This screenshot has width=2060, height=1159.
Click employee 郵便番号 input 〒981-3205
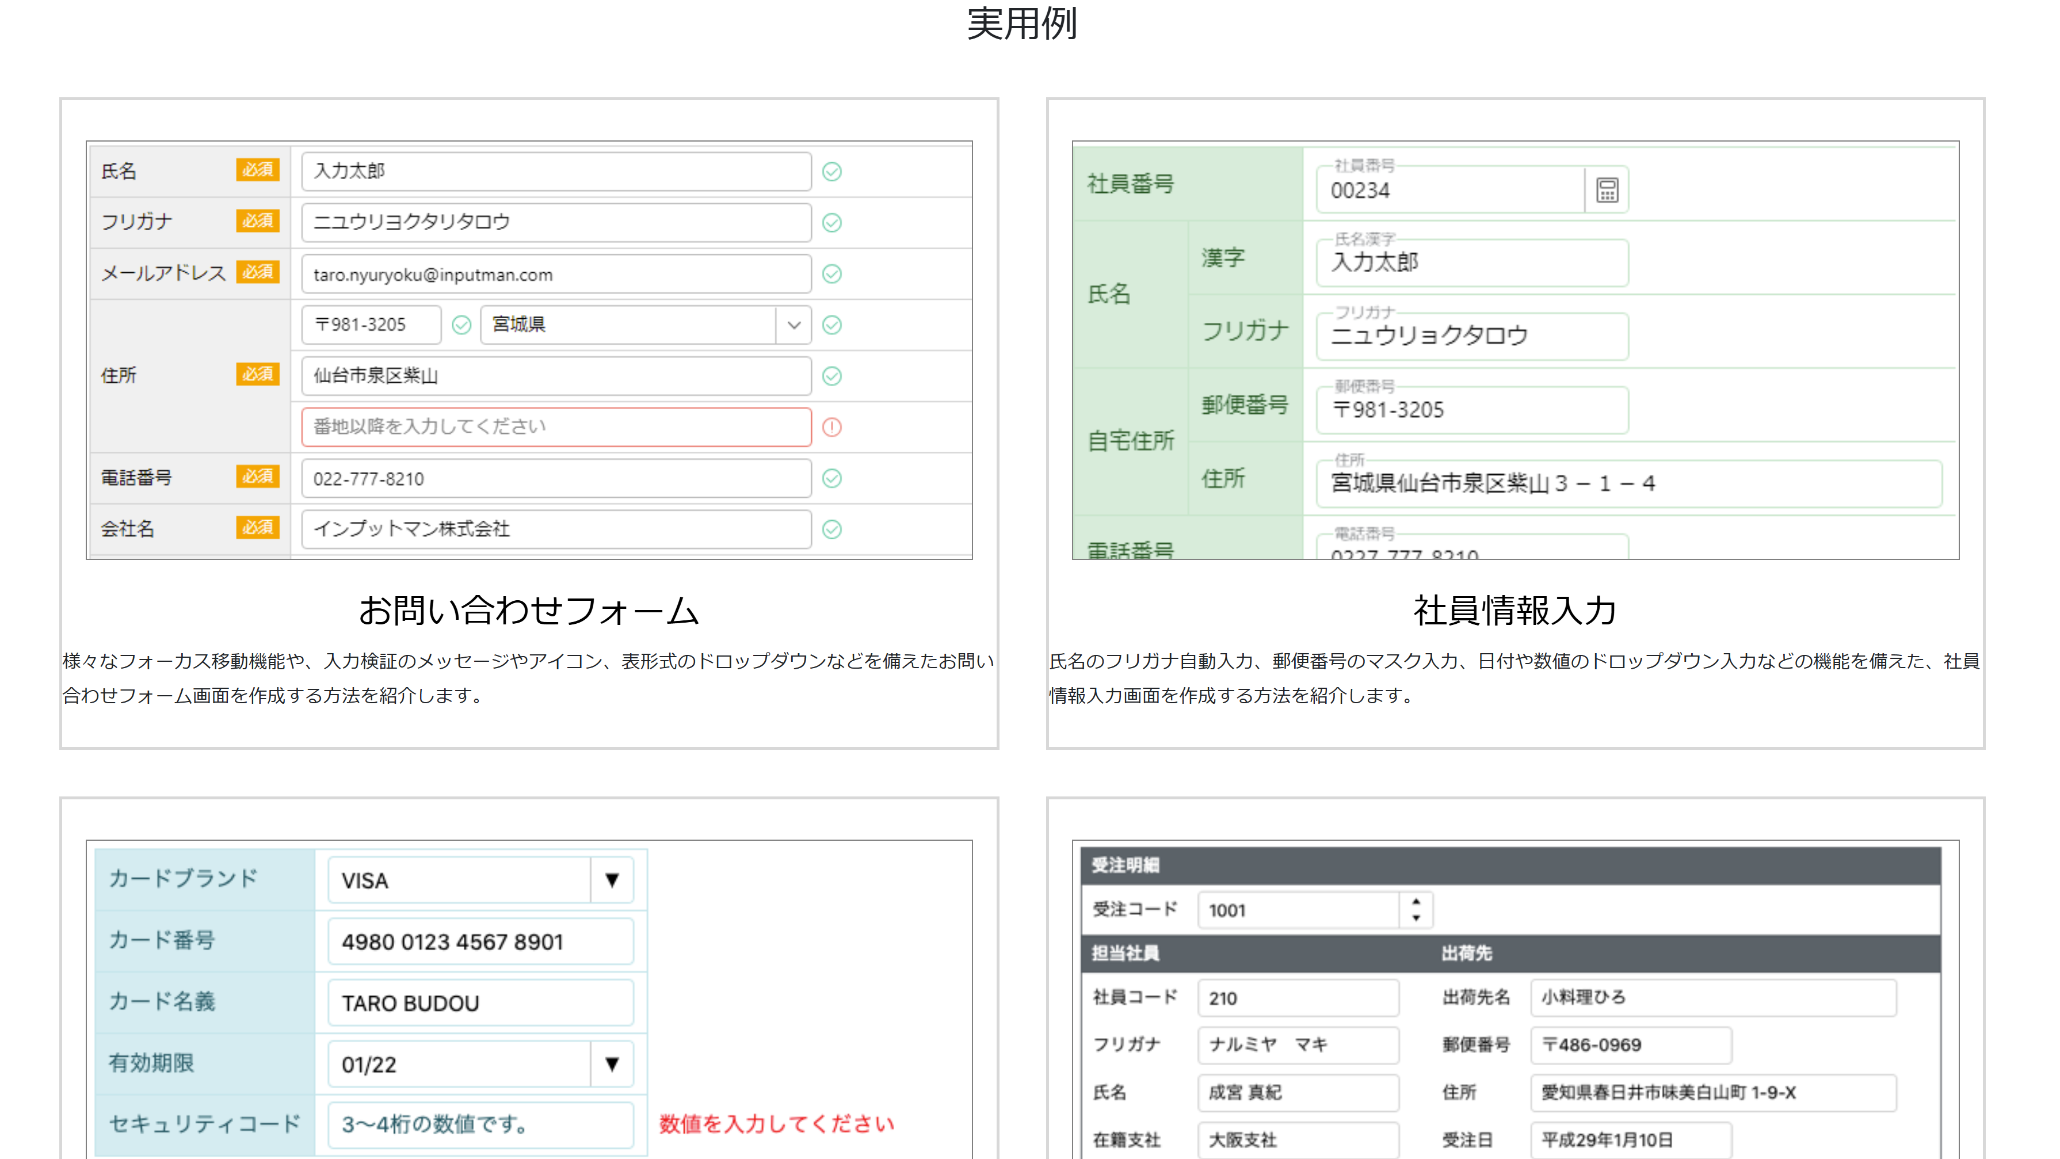point(1472,410)
